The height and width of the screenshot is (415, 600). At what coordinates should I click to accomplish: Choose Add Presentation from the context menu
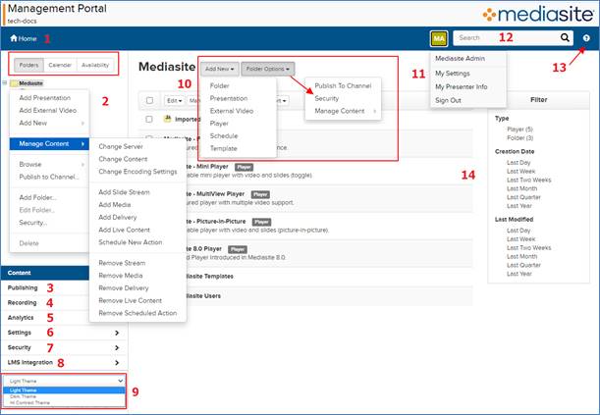coord(45,98)
